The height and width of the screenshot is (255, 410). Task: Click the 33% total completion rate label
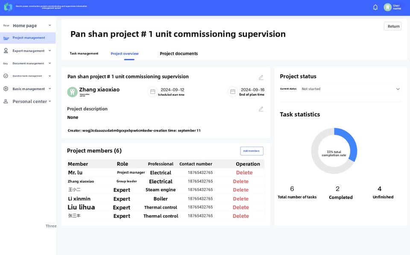pos(334,154)
